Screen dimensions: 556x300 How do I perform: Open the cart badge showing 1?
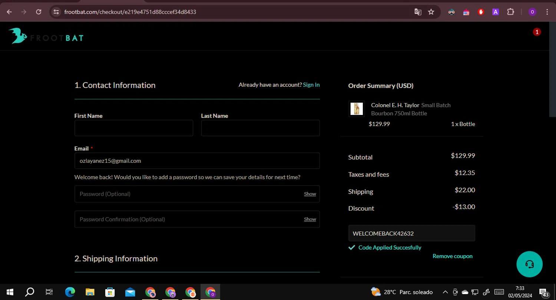tap(537, 32)
